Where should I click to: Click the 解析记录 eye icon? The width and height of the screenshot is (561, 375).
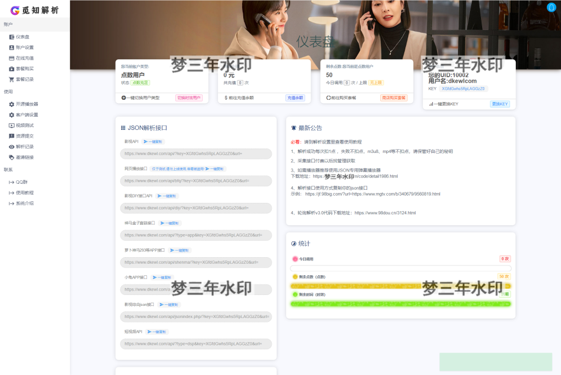coord(12,147)
